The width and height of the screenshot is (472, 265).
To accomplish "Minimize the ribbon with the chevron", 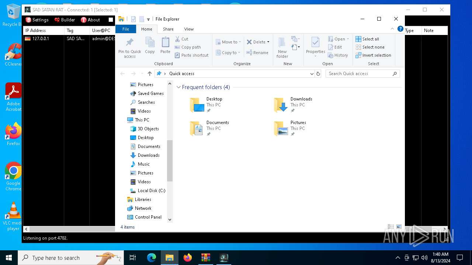I will [x=392, y=29].
